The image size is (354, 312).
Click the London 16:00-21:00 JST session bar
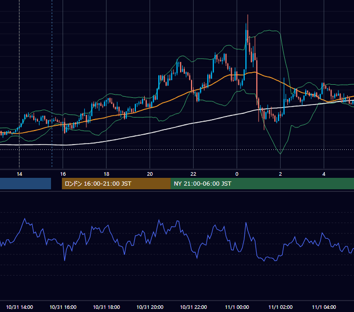pos(116,184)
